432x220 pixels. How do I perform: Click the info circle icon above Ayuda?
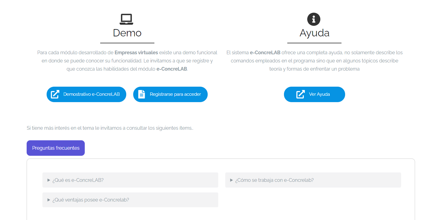point(314,19)
